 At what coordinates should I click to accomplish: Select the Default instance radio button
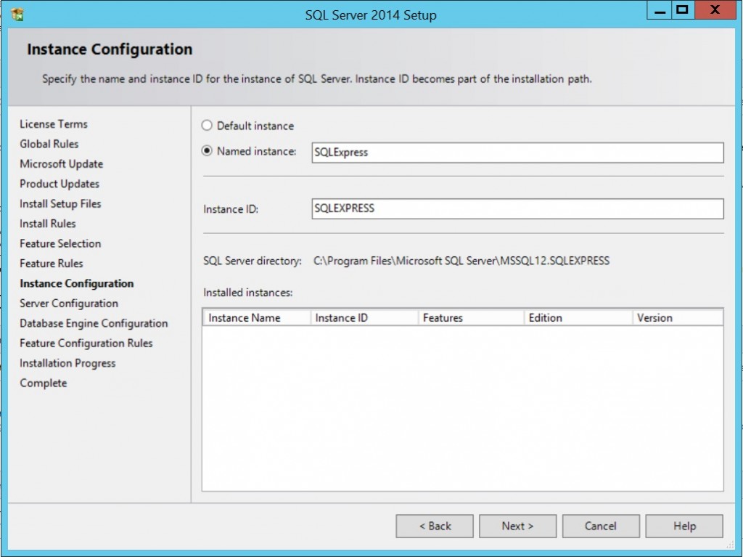pyautogui.click(x=207, y=125)
